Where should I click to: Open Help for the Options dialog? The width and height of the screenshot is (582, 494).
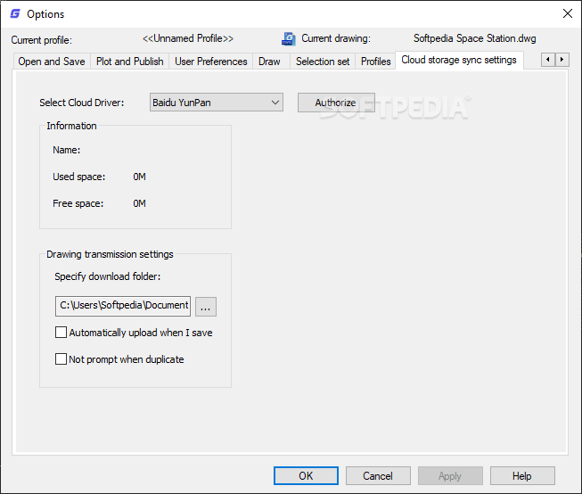pyautogui.click(x=522, y=476)
